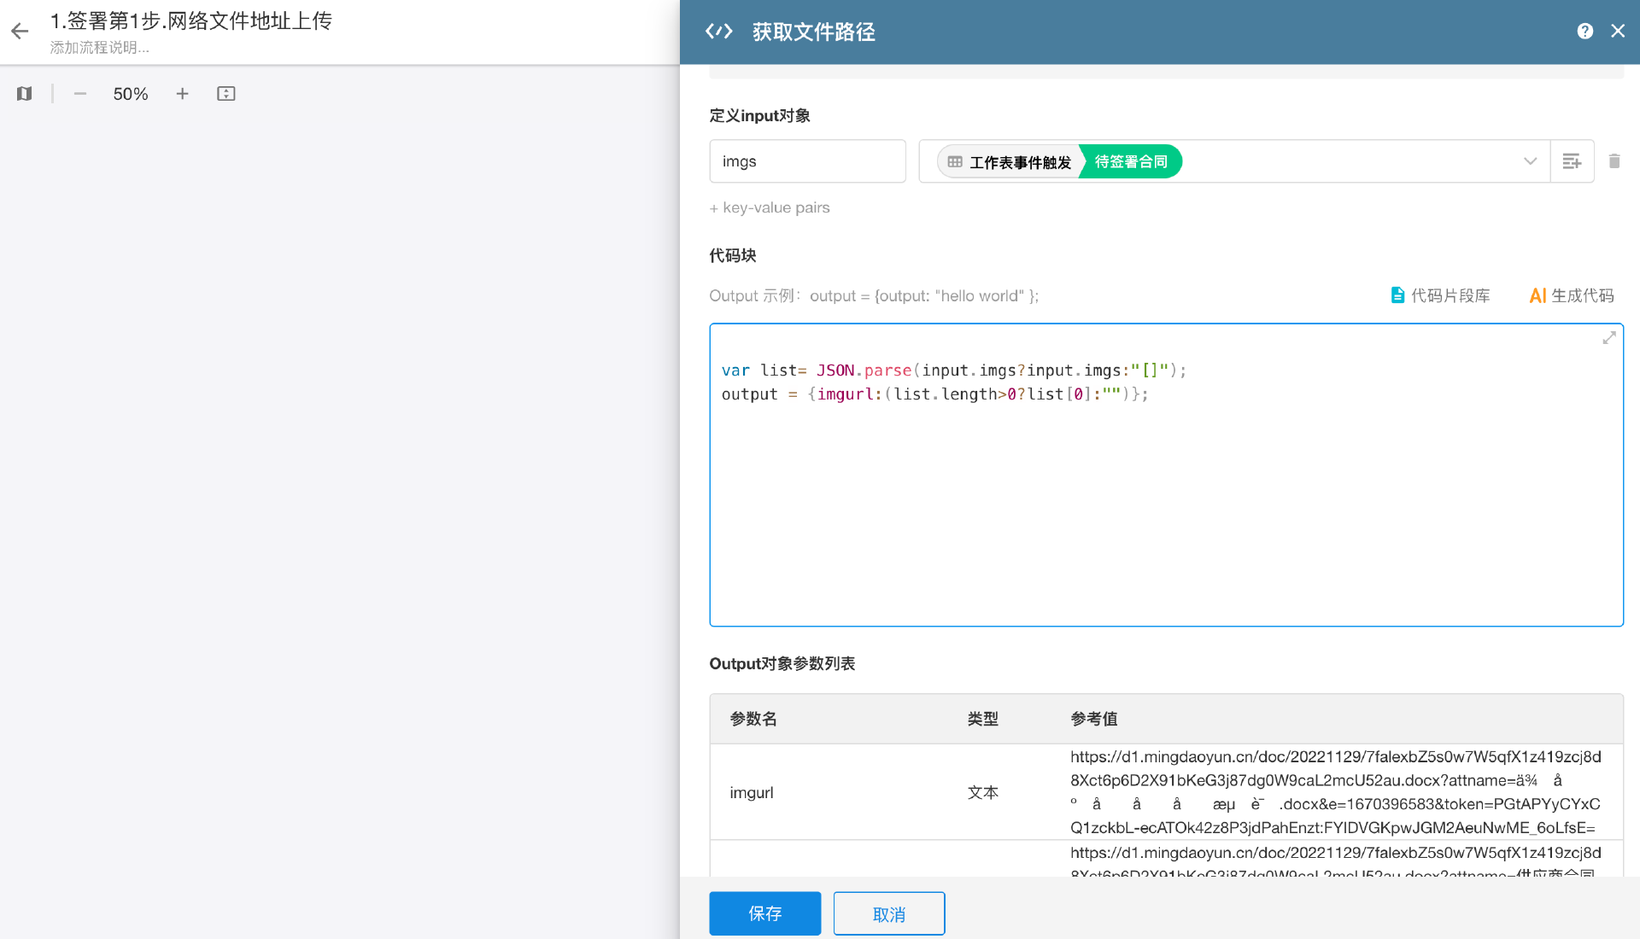This screenshot has width=1640, height=939.
Task: Toggle the minimap thumbnail icon
Action: click(x=24, y=94)
